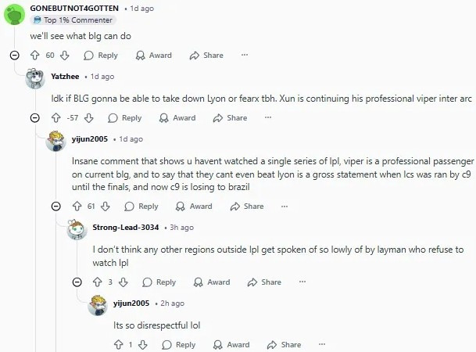Collapse GONEBUTNOT4GOTTEN's comment thread
The width and height of the screenshot is (476, 352).
coord(14,56)
